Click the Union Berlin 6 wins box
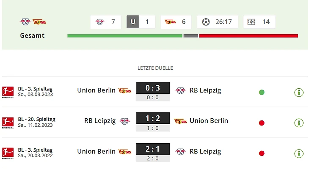Image resolution: width=309 pixels, height=169 pixels. 176,22
